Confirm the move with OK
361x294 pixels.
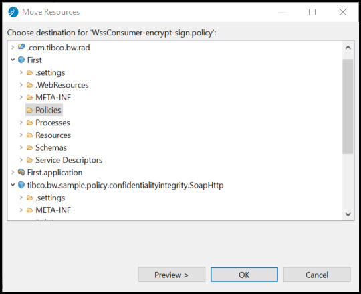pyautogui.click(x=244, y=275)
